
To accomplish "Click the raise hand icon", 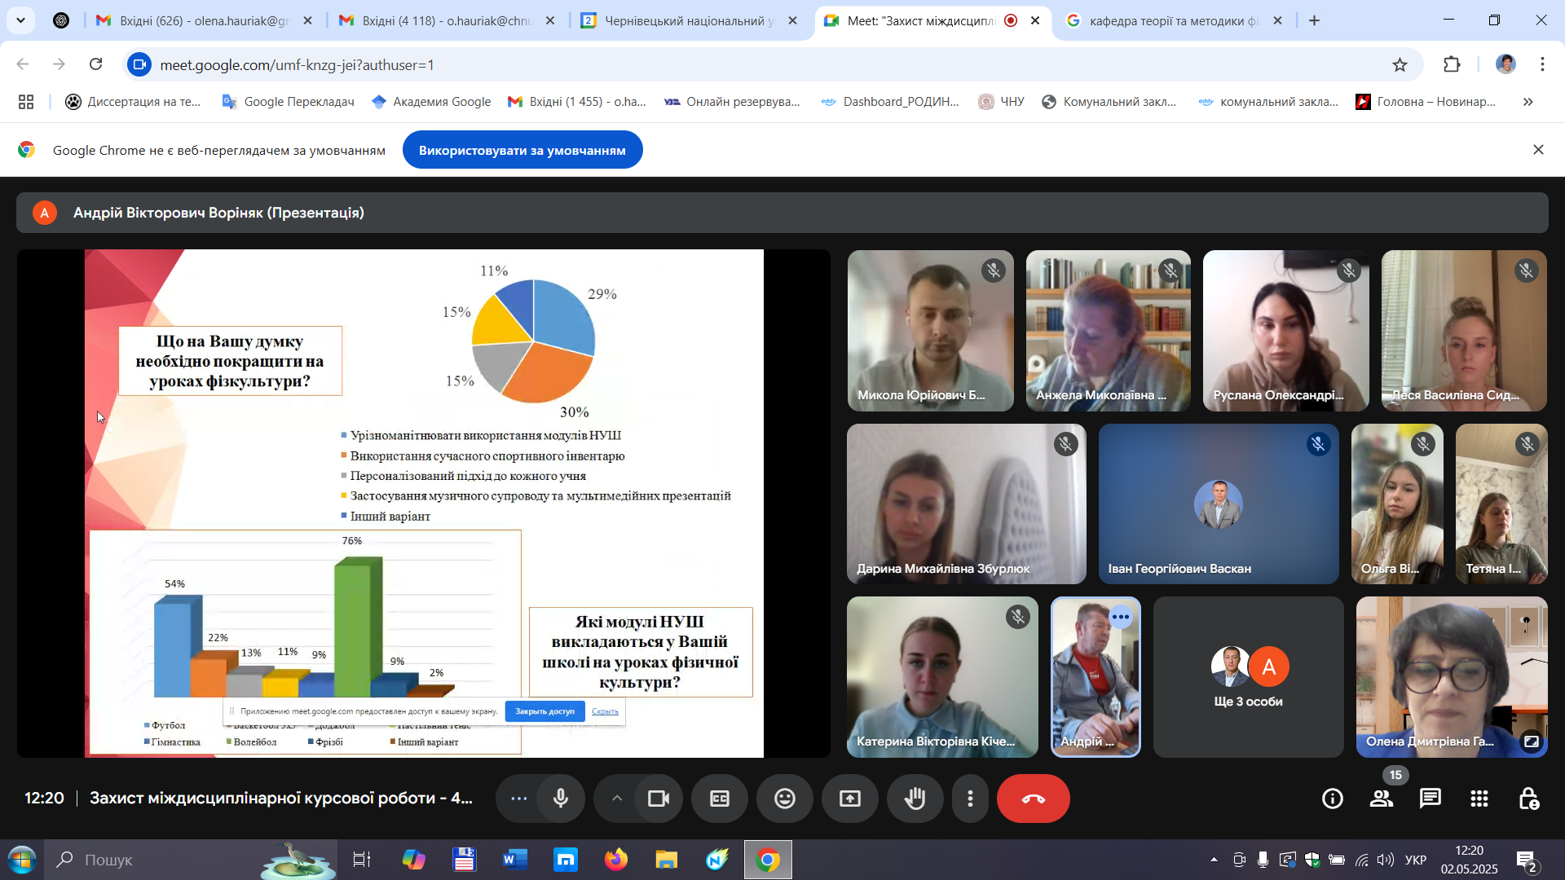I will 915,799.
